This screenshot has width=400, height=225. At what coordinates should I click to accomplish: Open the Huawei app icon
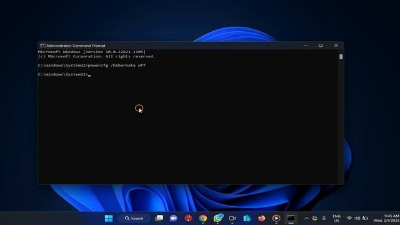pos(188,218)
